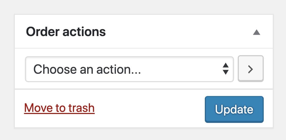Trash this order via the red link

[59, 108]
